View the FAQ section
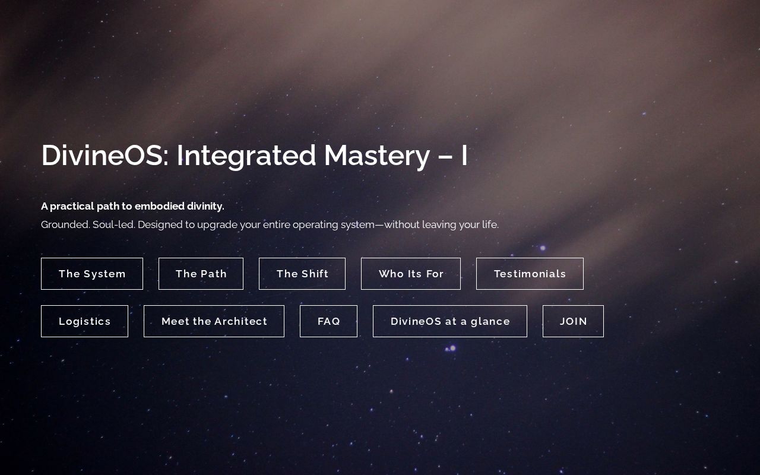 click(x=328, y=321)
